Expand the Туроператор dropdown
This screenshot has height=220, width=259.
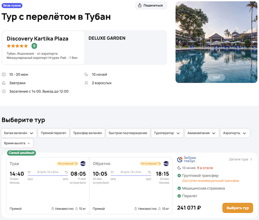tap(168, 133)
